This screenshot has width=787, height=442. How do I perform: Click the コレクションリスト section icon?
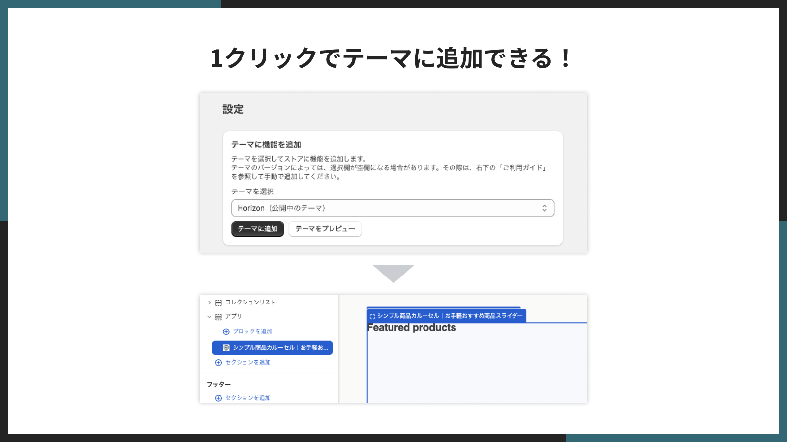(218, 303)
